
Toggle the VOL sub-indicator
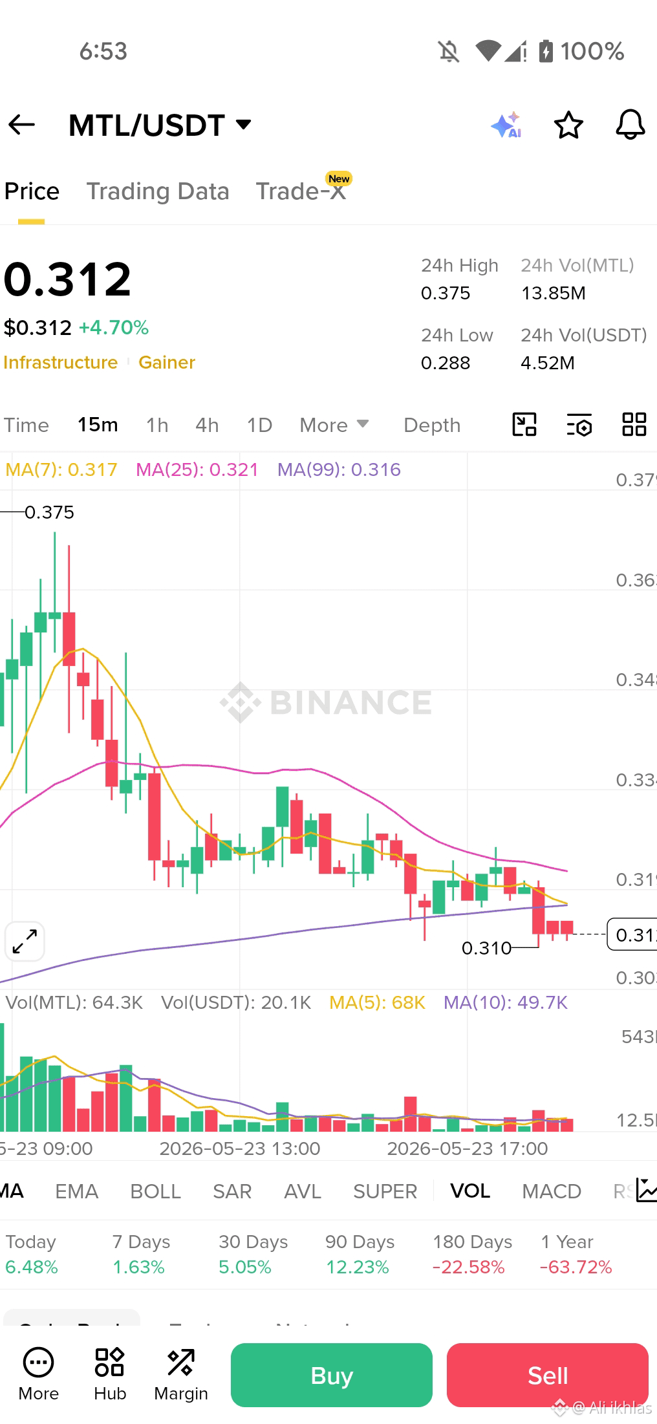[x=470, y=1191]
